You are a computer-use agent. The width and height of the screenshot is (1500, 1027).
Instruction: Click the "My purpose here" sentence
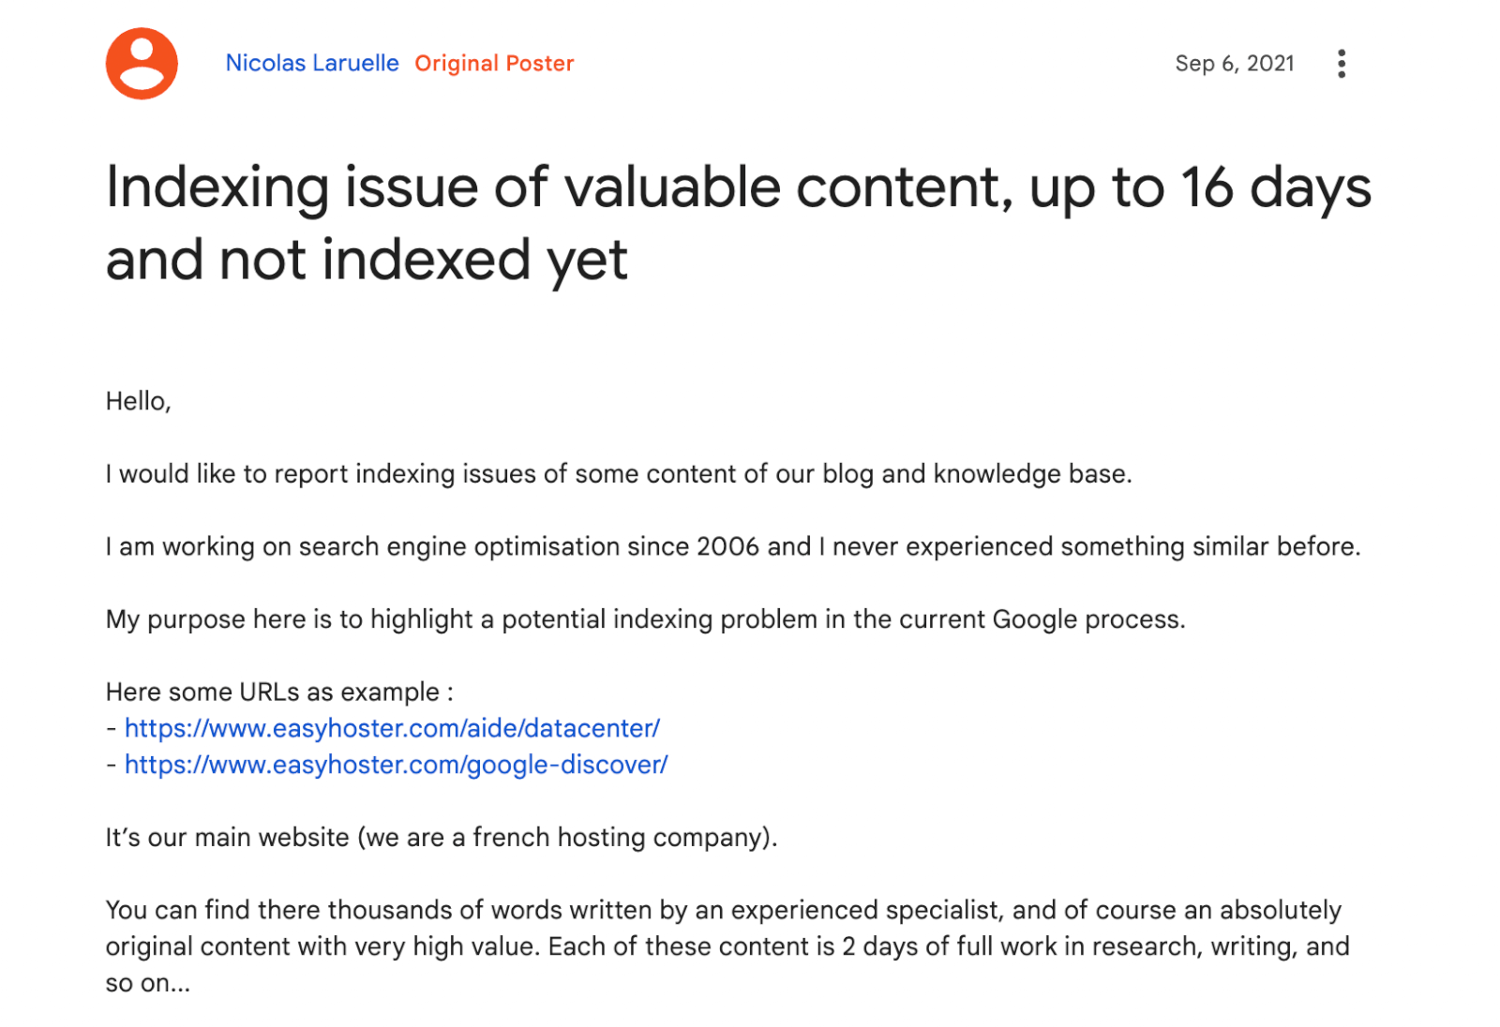coord(645,619)
